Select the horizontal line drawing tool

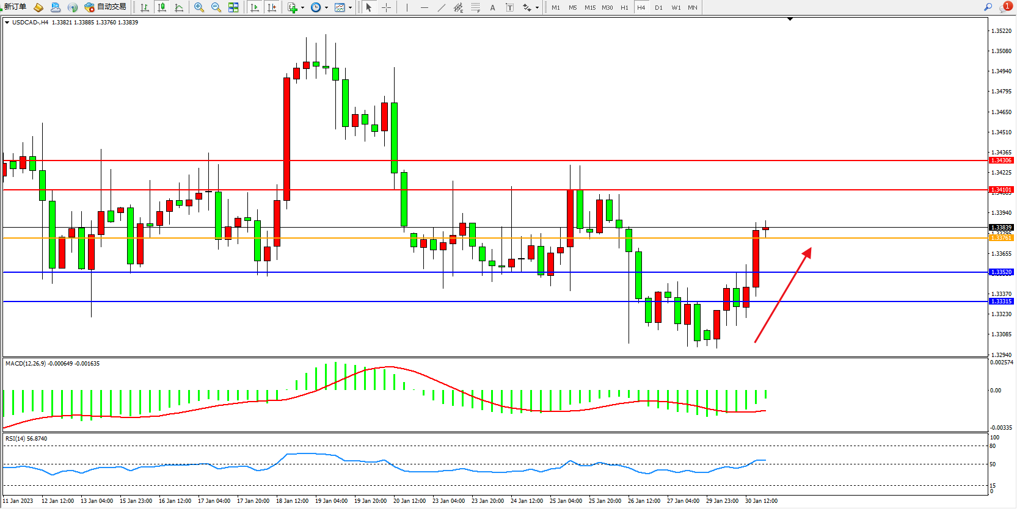[x=425, y=7]
